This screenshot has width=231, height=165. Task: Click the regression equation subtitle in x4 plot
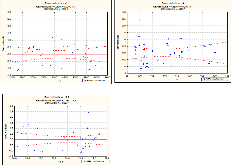[173, 6]
